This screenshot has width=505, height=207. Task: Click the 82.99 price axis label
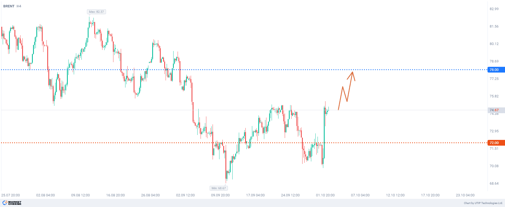point(494,9)
